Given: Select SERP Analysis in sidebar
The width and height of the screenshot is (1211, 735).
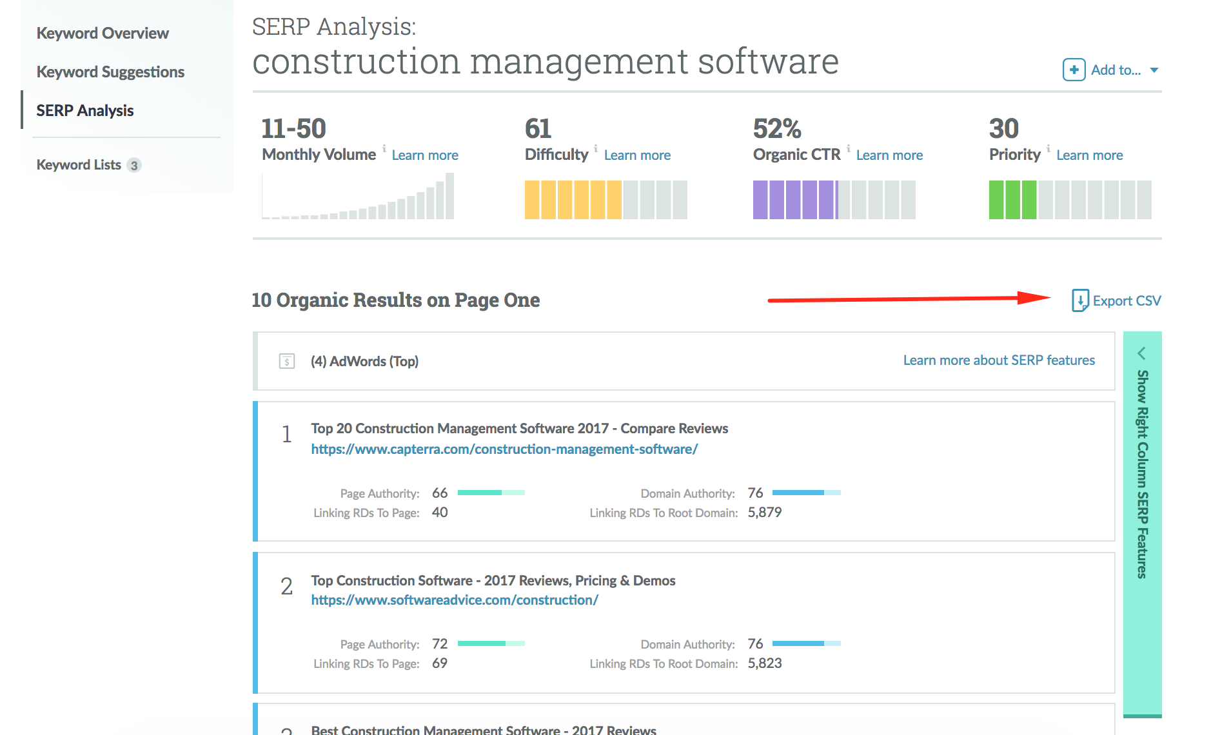Looking at the screenshot, I should tap(85, 111).
